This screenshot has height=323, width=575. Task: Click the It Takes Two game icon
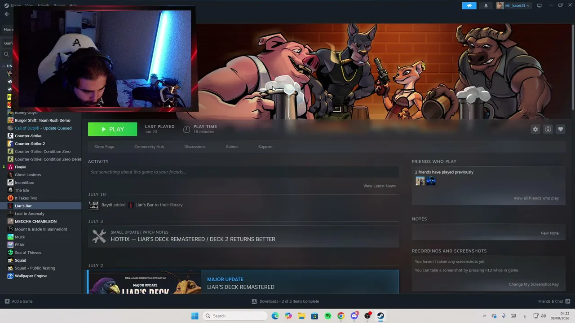(10, 198)
